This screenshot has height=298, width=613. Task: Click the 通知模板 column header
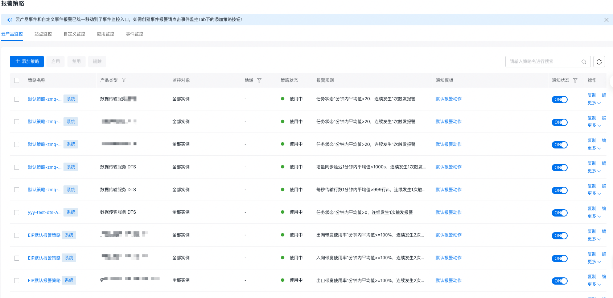point(444,80)
